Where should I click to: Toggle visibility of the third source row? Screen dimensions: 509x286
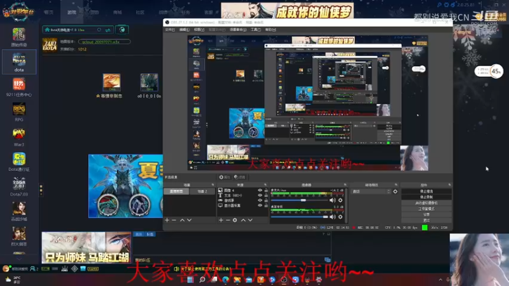click(260, 200)
